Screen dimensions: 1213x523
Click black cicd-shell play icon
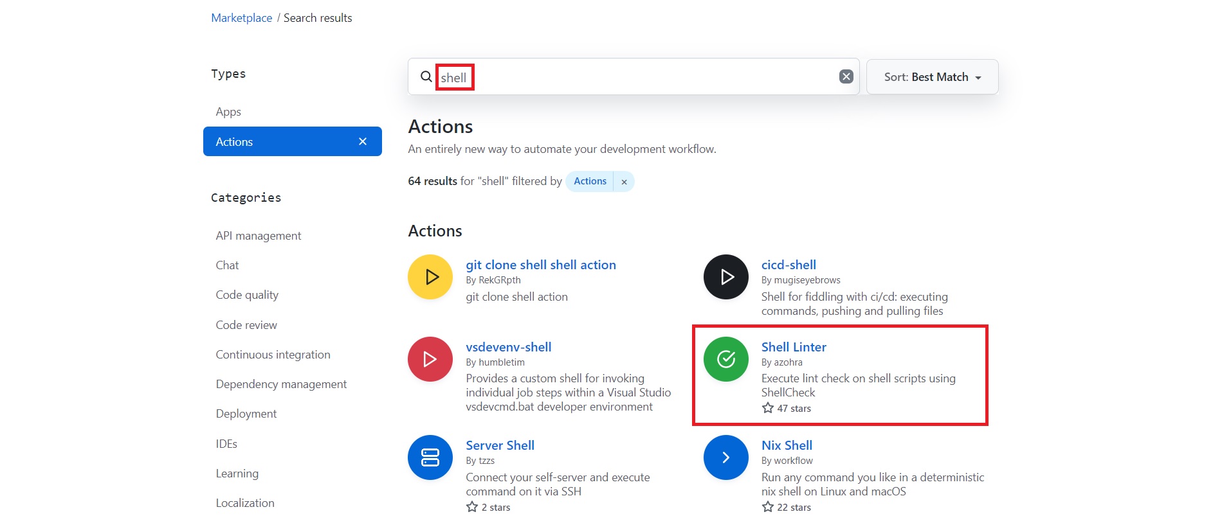click(x=726, y=277)
